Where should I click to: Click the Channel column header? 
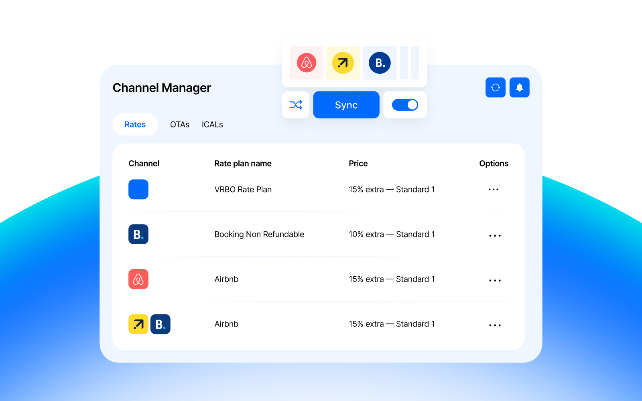(x=144, y=164)
